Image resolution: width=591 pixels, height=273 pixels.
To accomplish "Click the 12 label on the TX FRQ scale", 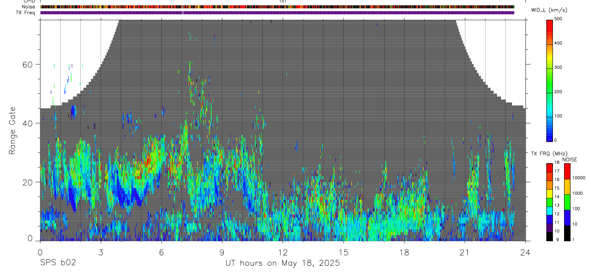I will tap(557, 214).
